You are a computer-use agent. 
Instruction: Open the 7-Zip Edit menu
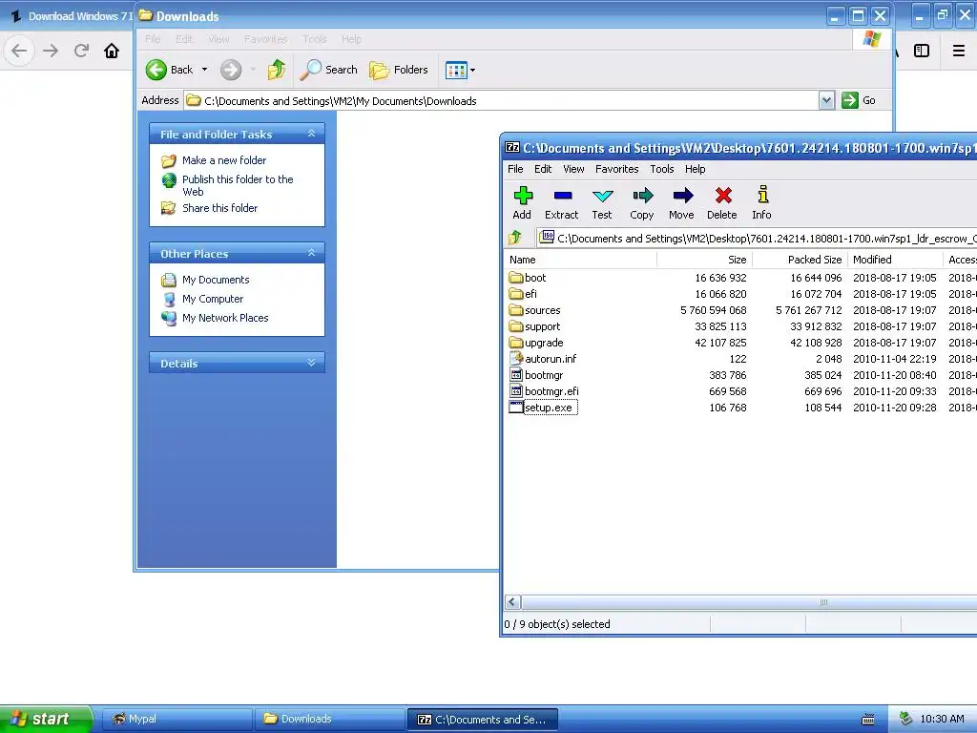(x=543, y=169)
